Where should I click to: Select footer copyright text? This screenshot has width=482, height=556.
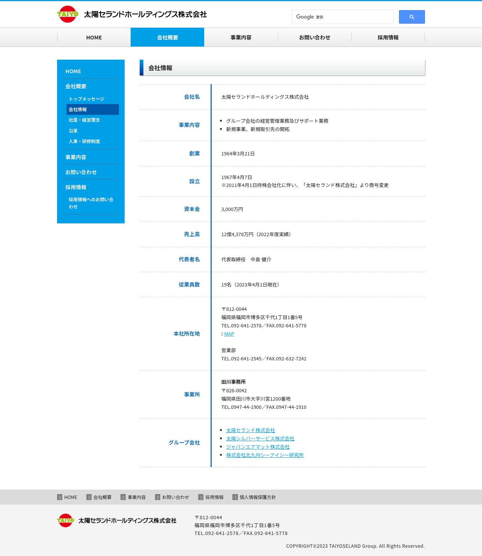(x=355, y=546)
